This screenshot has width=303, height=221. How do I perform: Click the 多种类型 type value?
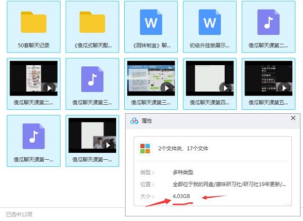pos(183,172)
